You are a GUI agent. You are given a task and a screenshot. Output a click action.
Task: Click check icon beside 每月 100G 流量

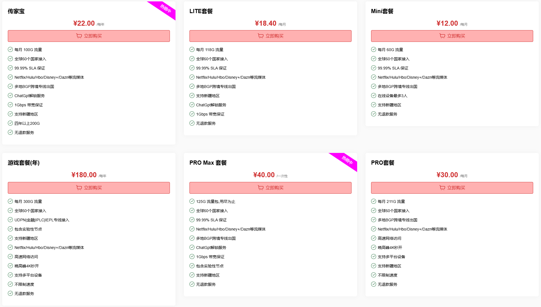(x=10, y=49)
